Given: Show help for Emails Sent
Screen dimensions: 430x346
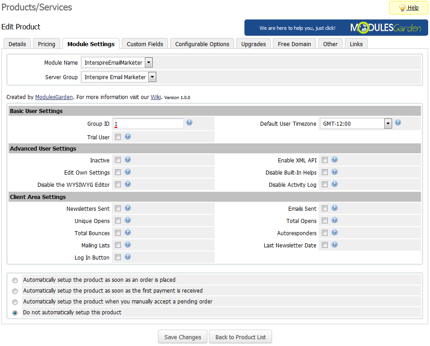Looking at the screenshot, I should point(334,208).
